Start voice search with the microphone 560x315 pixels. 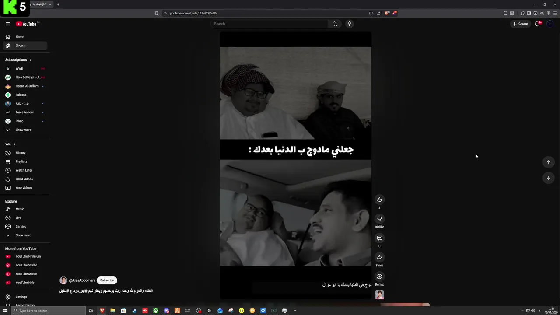tap(349, 24)
